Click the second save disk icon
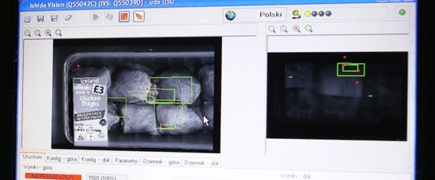Viewport: 435px width, 180px height. point(54,18)
